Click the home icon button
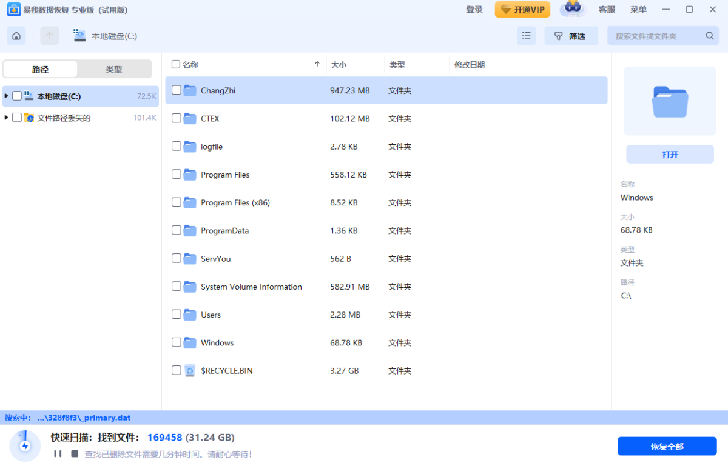The height and width of the screenshot is (463, 728). pyautogui.click(x=16, y=36)
